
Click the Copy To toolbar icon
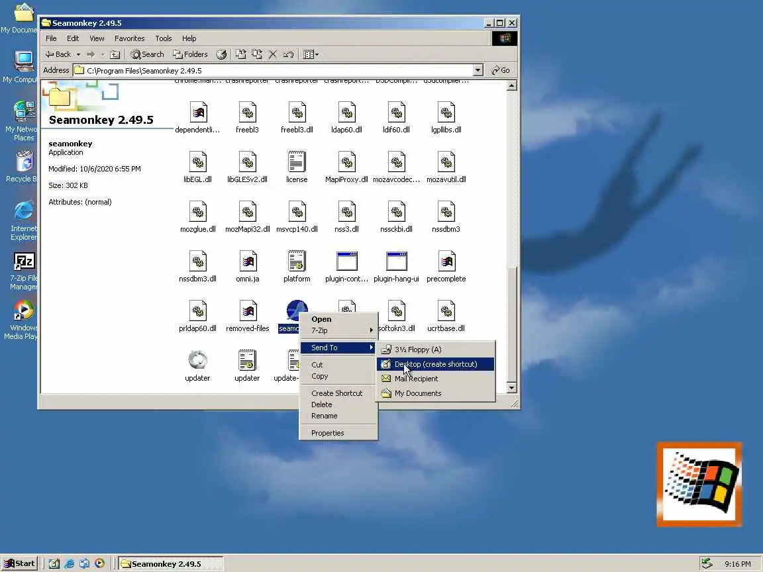click(257, 54)
